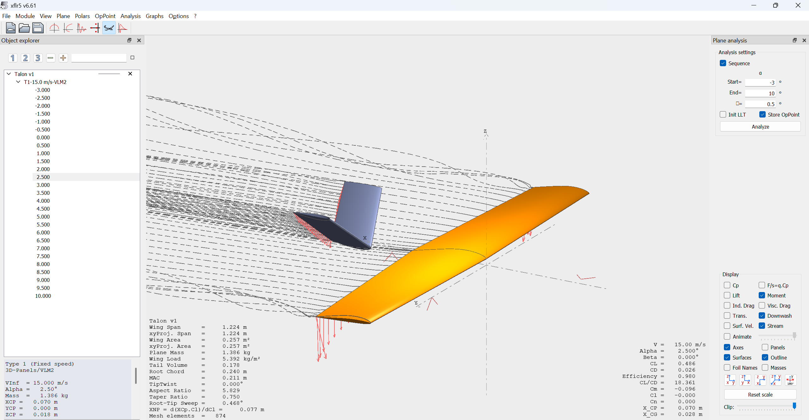809x420 pixels.
Task: Toggle the Store OpPoint checkbox
Action: 762,115
